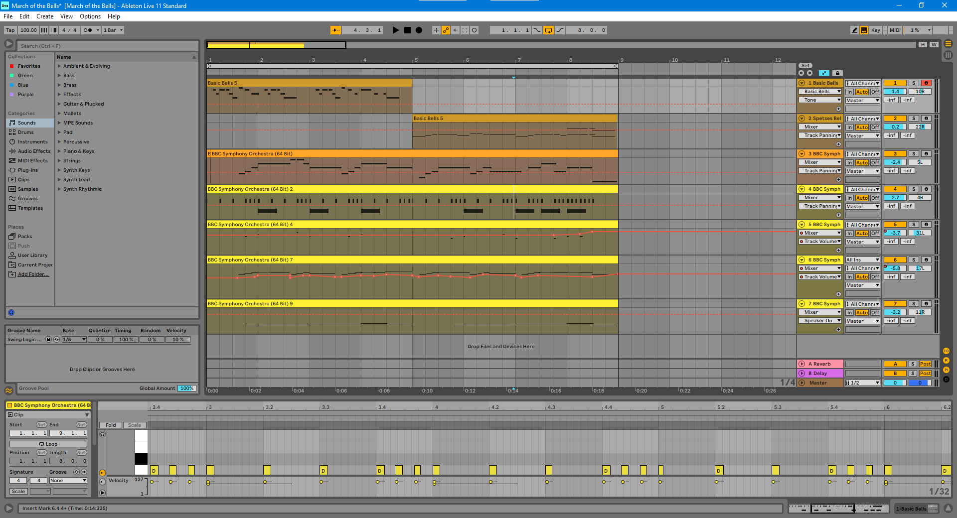The image size is (957, 518).
Task: Toggle Lock Envelopes padlock icon
Action: (837, 73)
